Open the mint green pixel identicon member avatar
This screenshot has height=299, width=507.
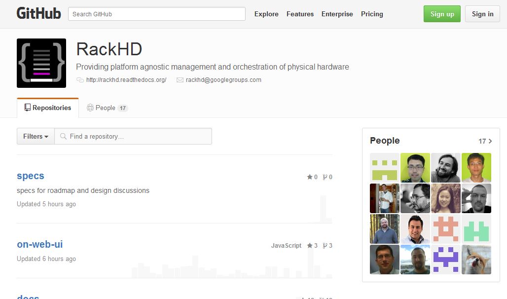[476, 229]
